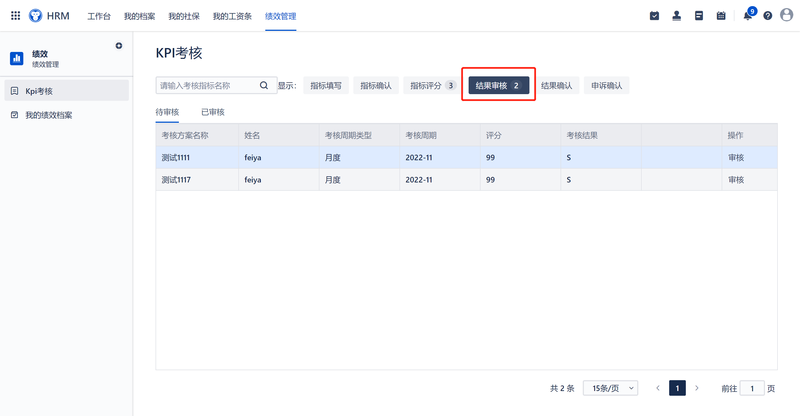
Task: Click the KPI考核 page heading
Action: click(x=179, y=53)
